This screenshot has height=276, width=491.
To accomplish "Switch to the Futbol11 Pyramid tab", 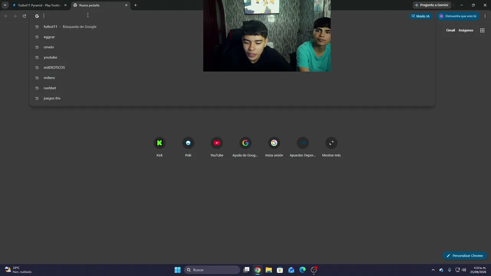I will [40, 5].
